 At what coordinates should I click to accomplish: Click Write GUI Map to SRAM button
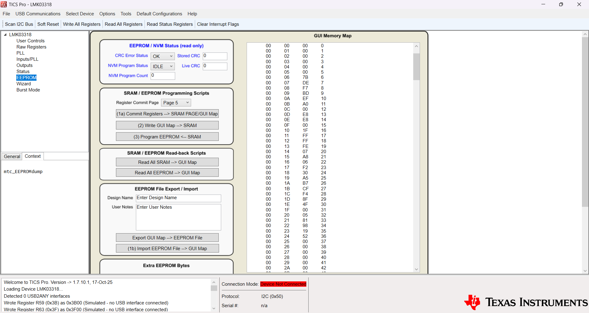coord(167,126)
